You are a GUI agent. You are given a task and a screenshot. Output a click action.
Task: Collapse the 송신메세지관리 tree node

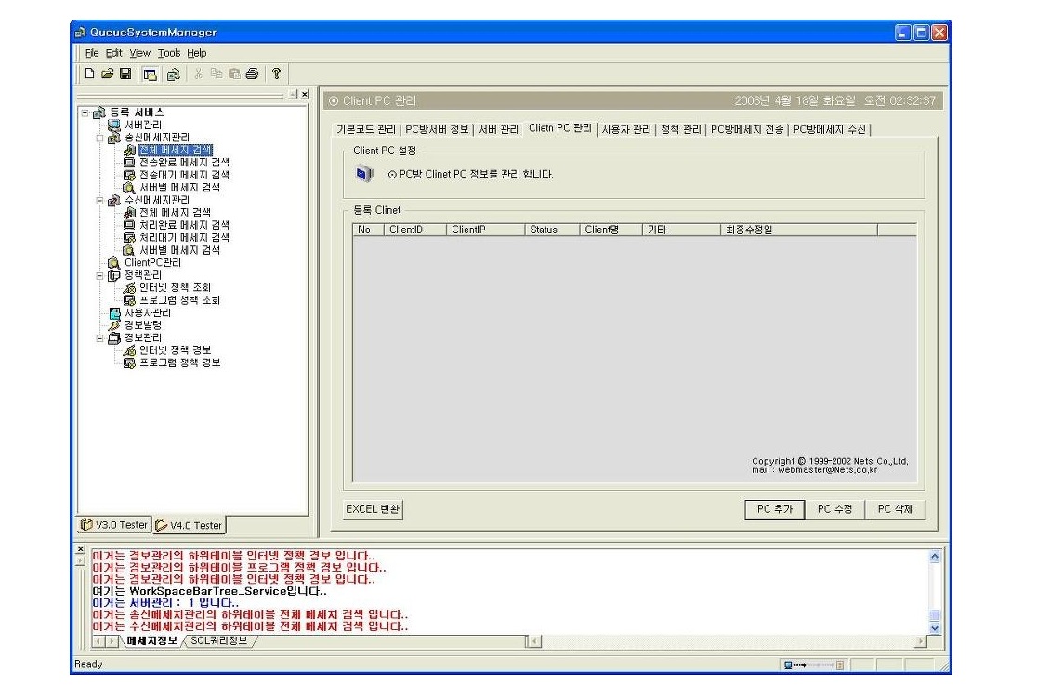pos(99,138)
